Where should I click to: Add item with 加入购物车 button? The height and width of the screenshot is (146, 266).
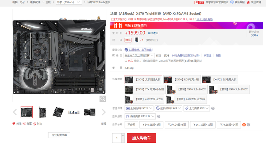(141, 138)
